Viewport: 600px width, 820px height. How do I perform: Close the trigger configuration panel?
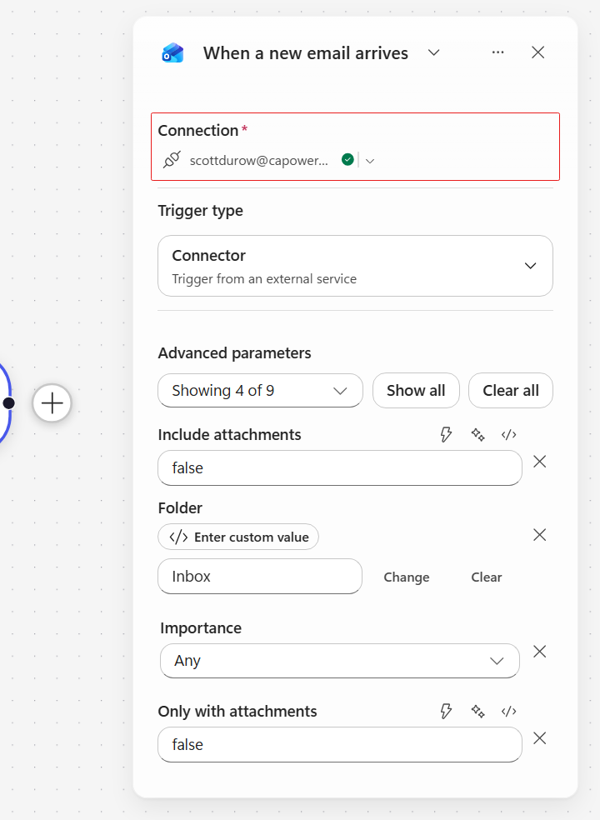[537, 52]
